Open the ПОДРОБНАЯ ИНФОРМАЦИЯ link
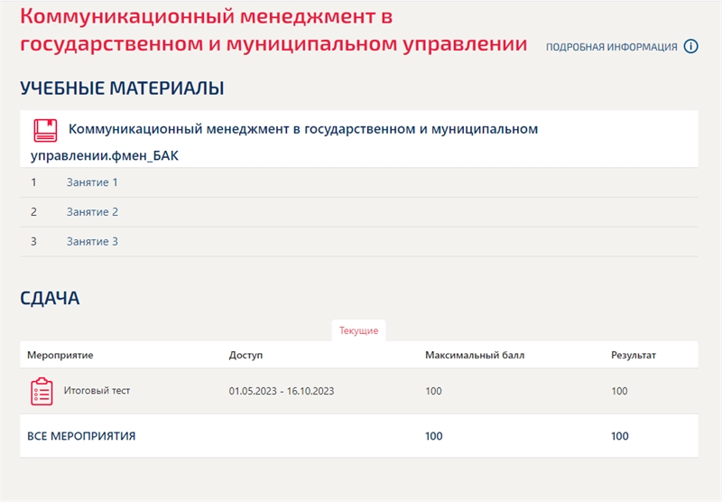The image size is (722, 502). click(x=612, y=47)
